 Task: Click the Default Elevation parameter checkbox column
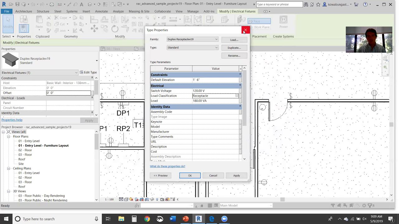[240, 80]
